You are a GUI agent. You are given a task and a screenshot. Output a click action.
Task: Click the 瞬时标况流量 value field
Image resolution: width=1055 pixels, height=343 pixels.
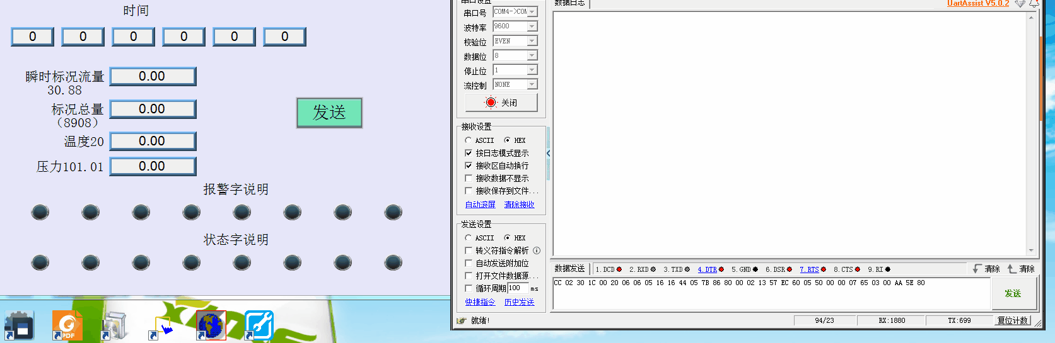153,77
